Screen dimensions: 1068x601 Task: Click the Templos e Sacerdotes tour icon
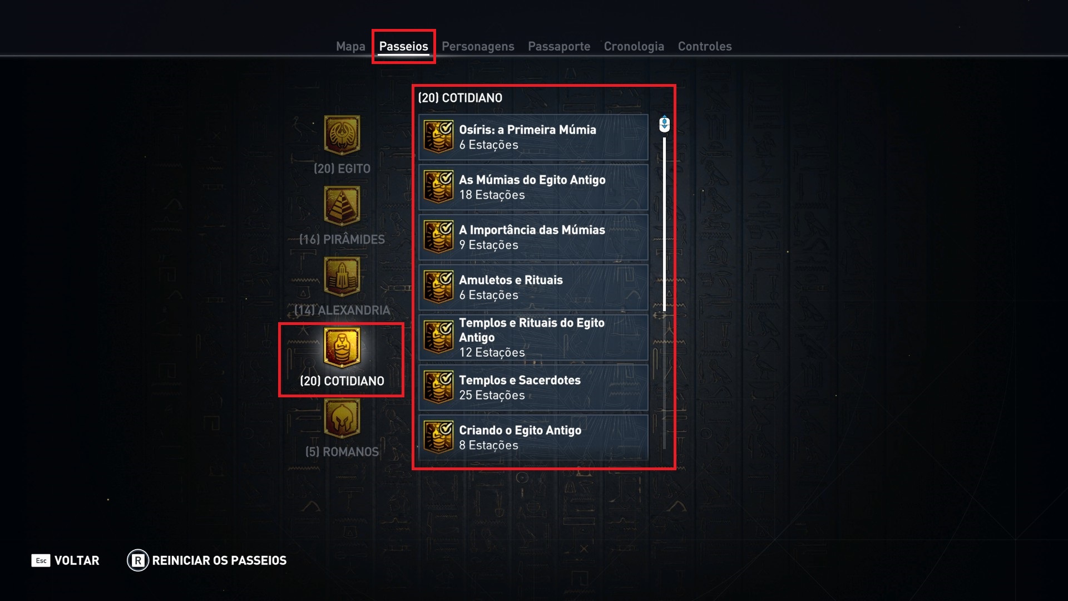click(438, 387)
